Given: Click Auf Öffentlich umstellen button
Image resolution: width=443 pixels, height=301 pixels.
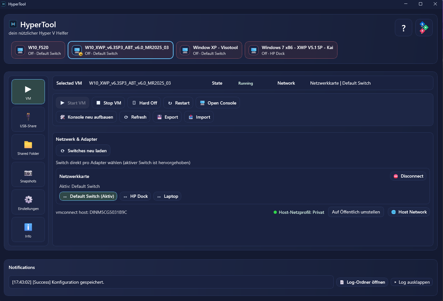Looking at the screenshot, I should 356,212.
